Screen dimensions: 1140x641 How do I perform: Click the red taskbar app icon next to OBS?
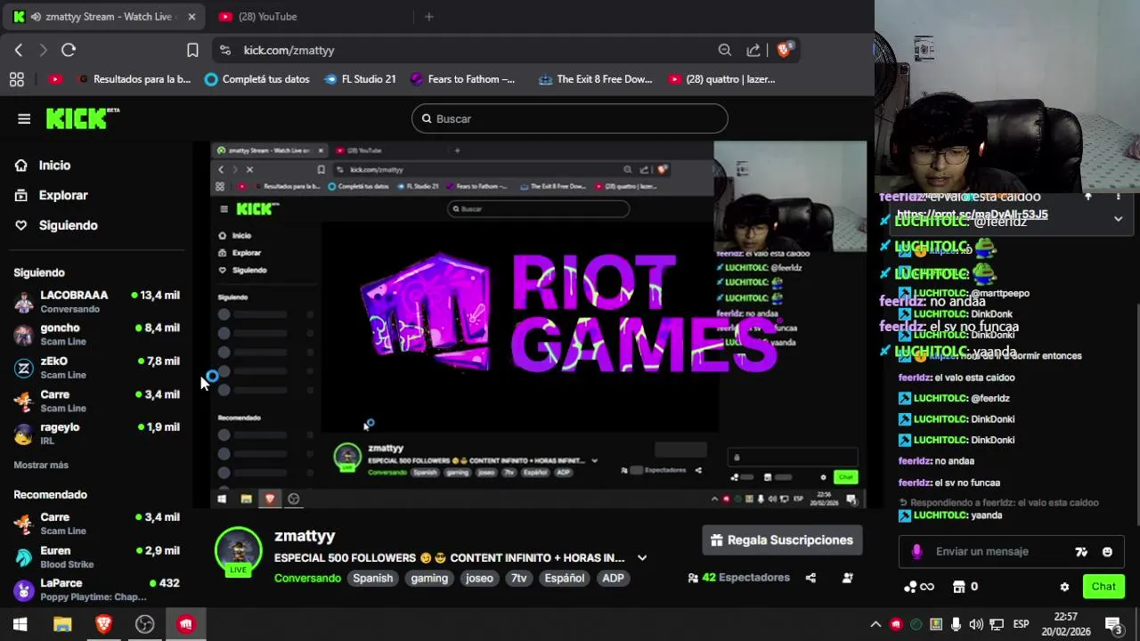coord(186,624)
